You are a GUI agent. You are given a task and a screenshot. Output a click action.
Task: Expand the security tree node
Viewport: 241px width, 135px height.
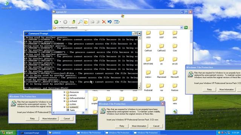[x=64, y=95]
